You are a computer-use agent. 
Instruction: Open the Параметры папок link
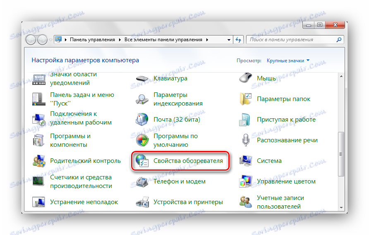pyautogui.click(x=283, y=99)
